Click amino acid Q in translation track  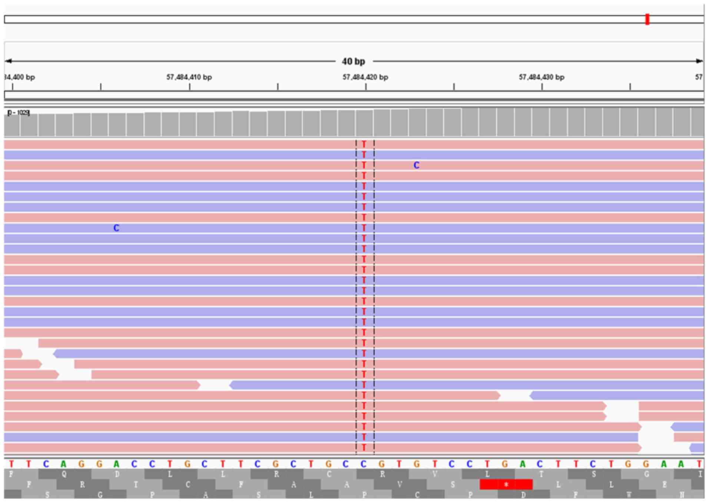[64, 474]
